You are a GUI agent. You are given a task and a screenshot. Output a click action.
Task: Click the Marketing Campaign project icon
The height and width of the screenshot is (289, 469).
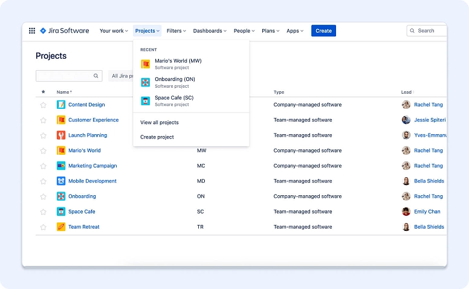pos(61,166)
